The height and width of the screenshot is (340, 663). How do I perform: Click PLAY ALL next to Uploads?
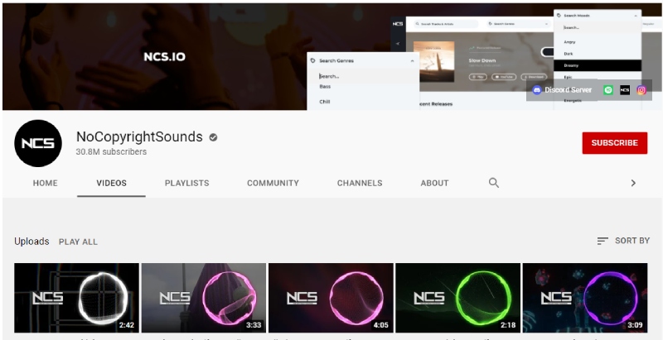point(78,242)
